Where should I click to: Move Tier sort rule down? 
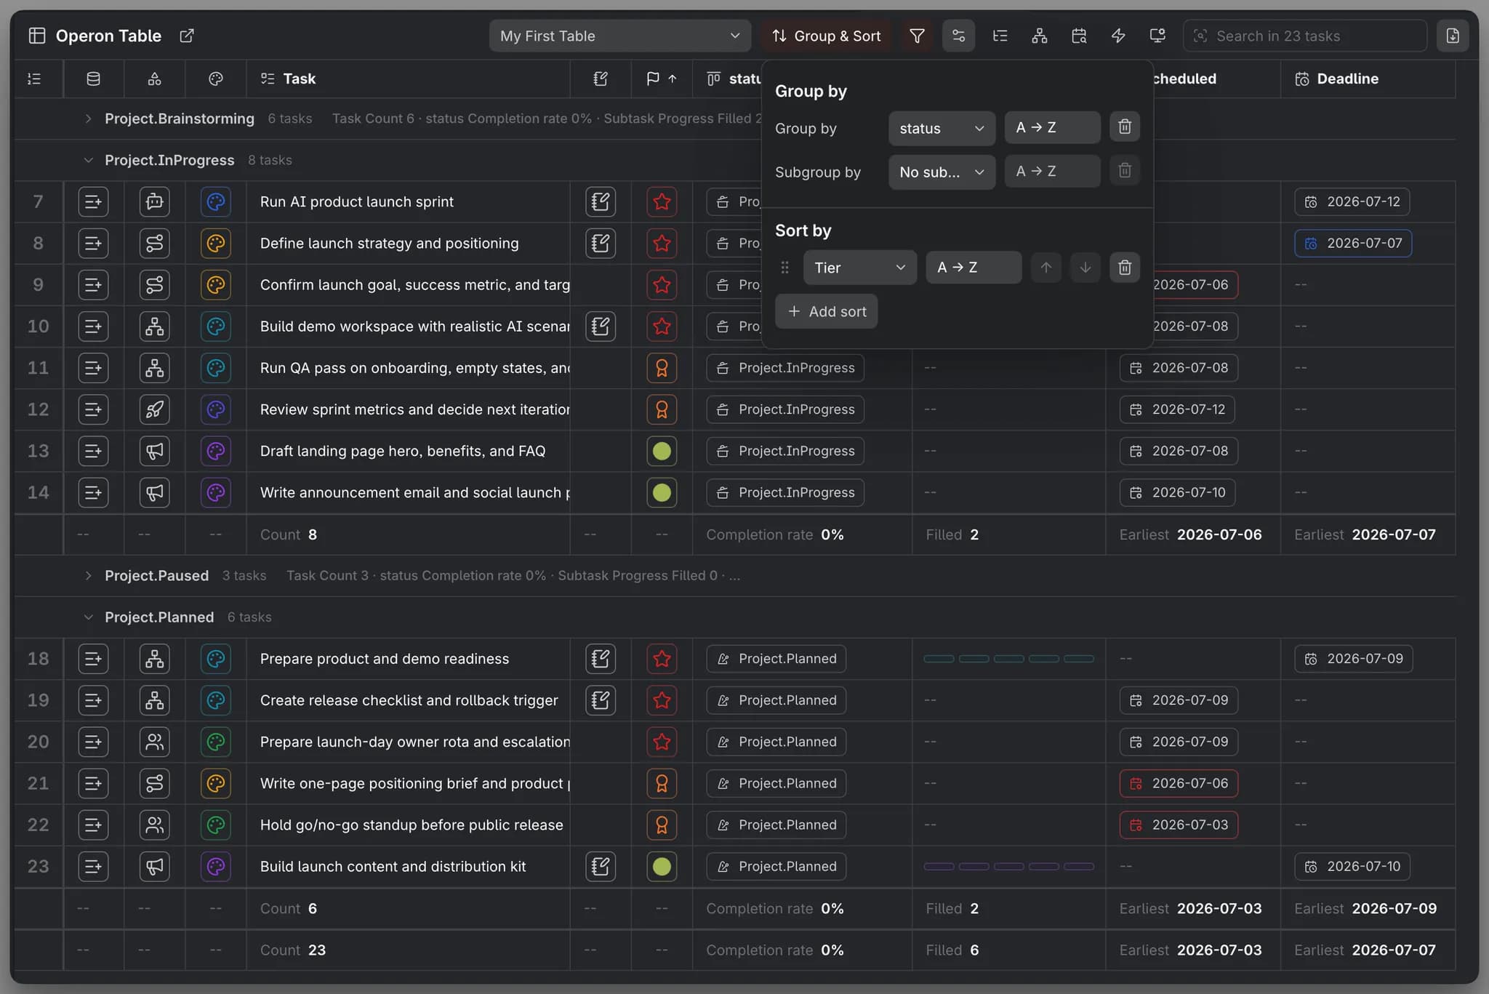point(1085,268)
